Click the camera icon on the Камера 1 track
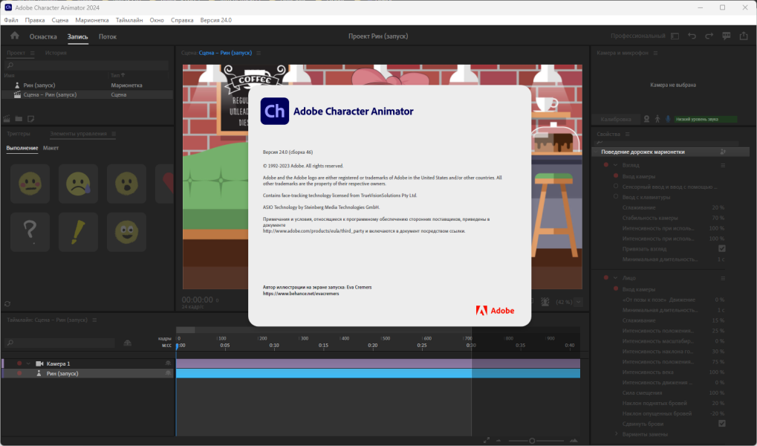This screenshot has height=446, width=757. pos(39,363)
